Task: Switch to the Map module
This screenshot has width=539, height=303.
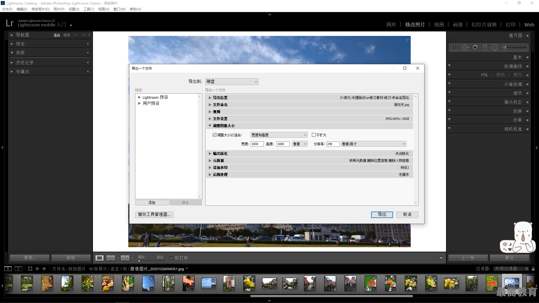Action: [x=439, y=25]
